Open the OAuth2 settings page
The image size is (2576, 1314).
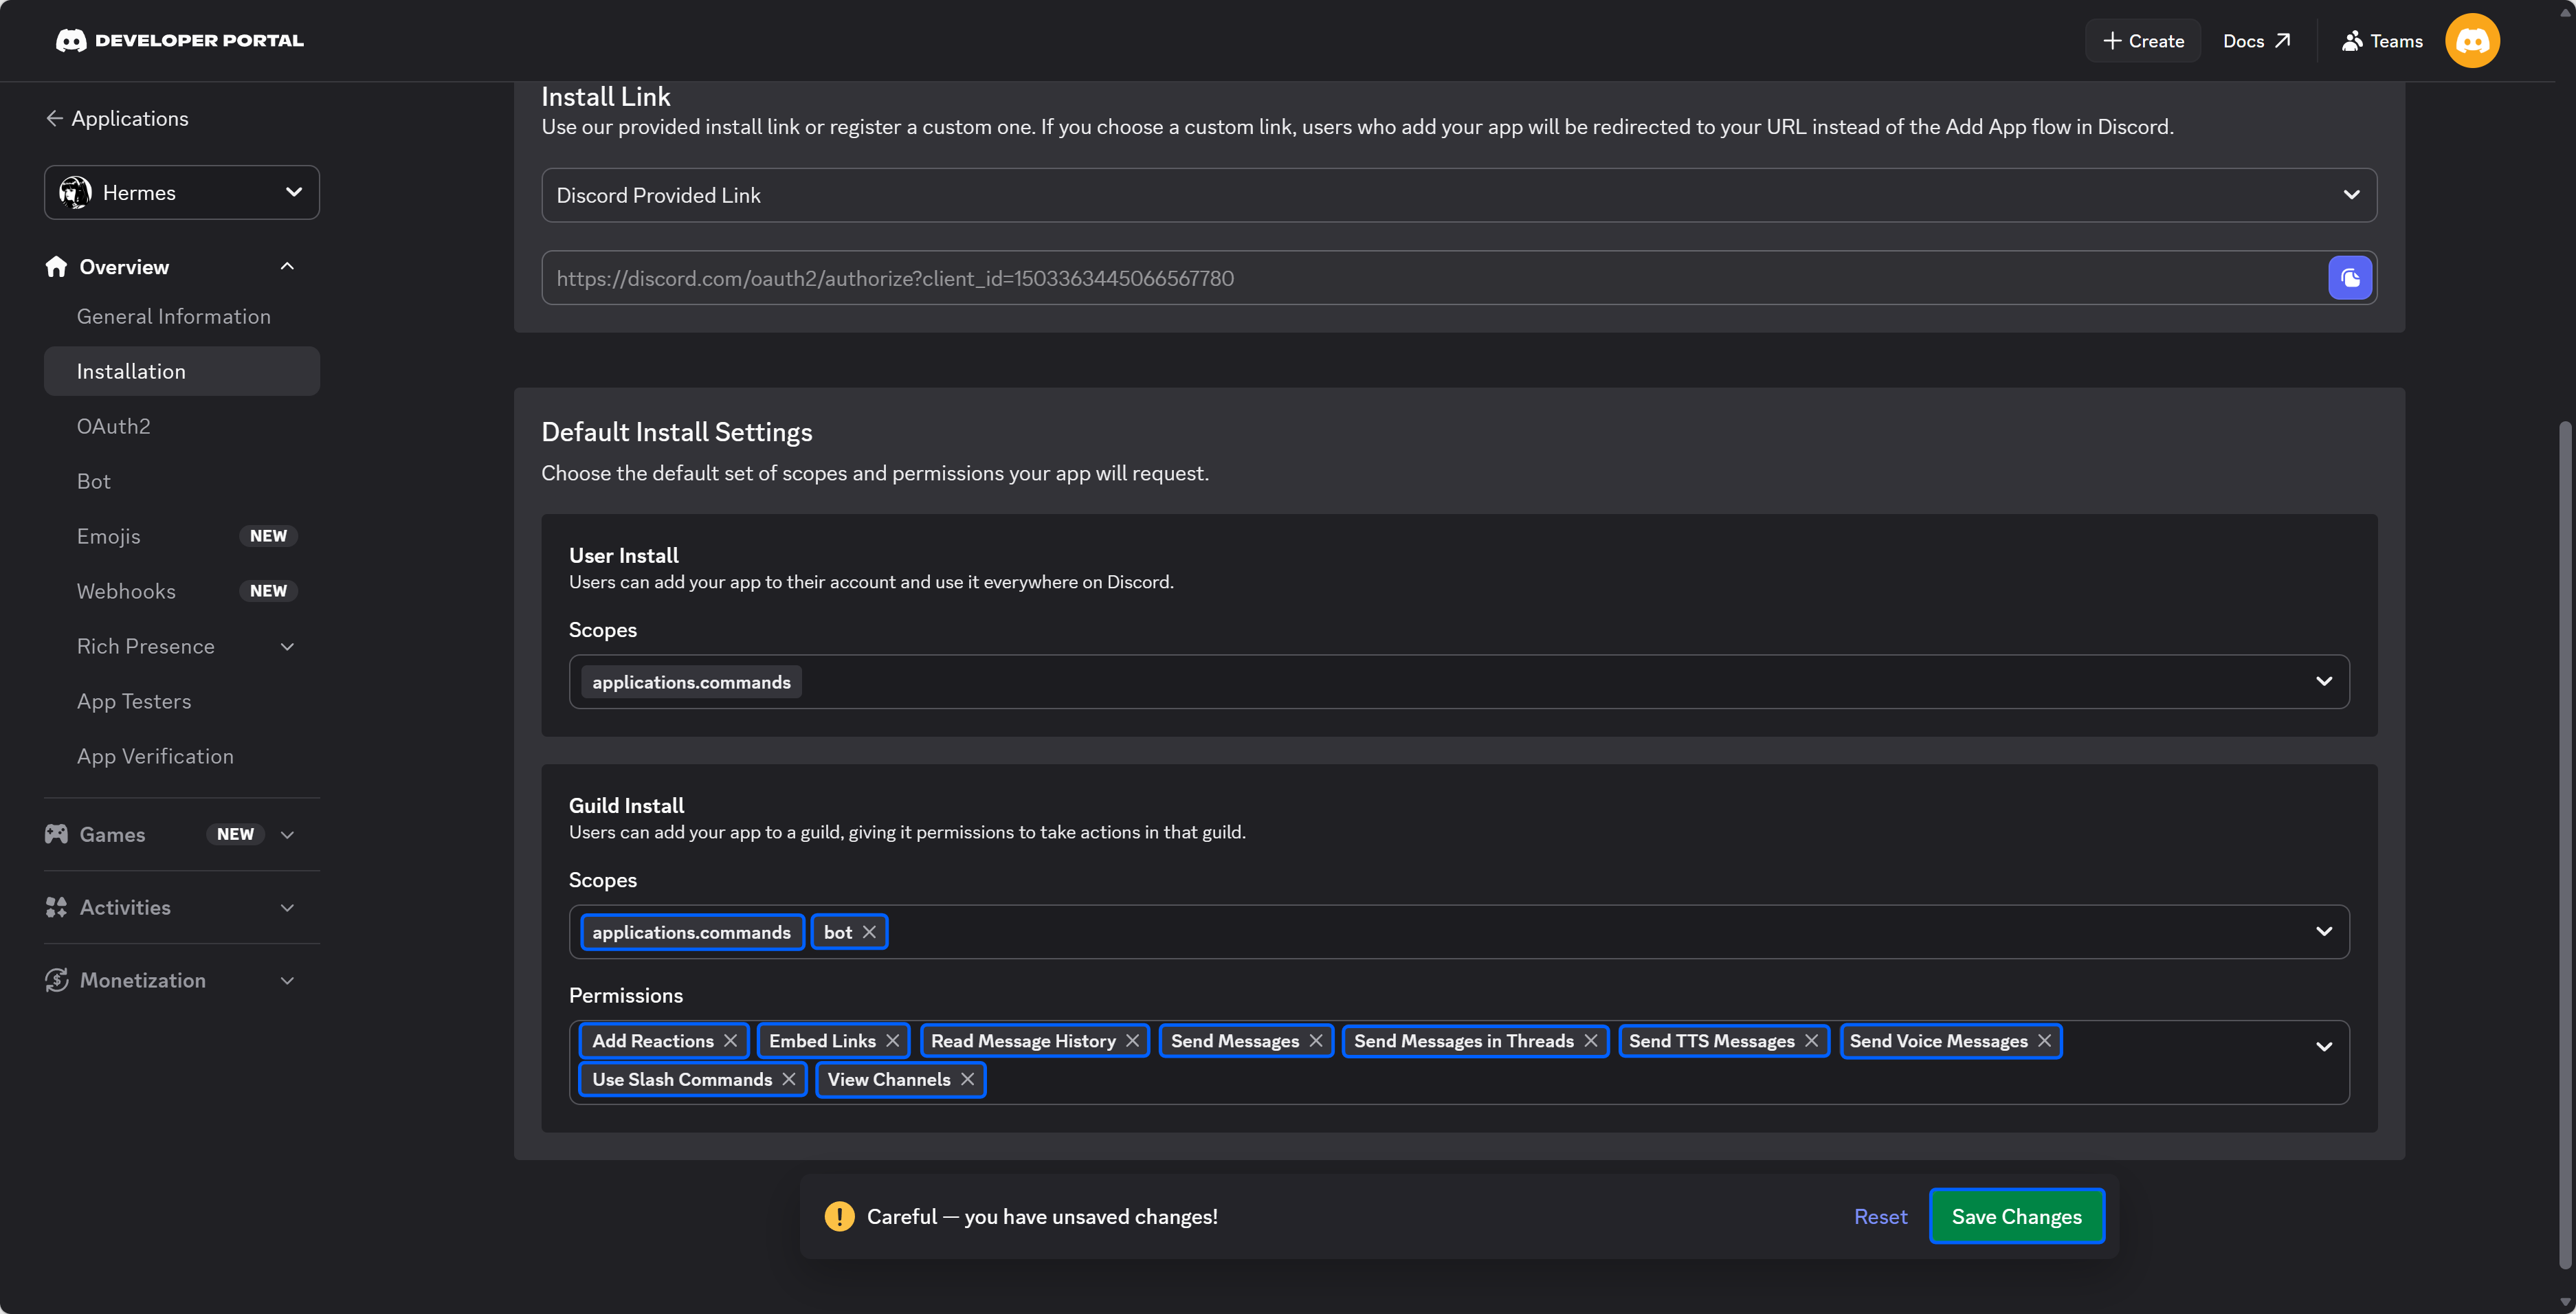pos(114,426)
